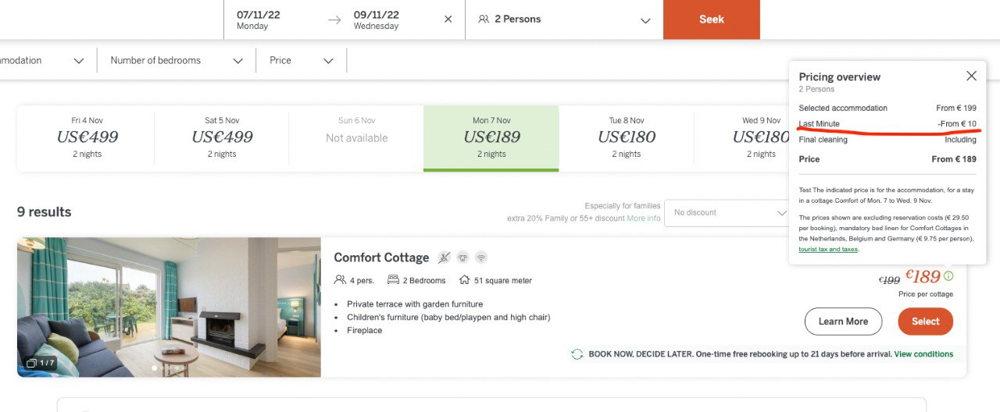Click the WiFi amenity icon
Image resolution: width=1000 pixels, height=412 pixels.
(x=481, y=257)
